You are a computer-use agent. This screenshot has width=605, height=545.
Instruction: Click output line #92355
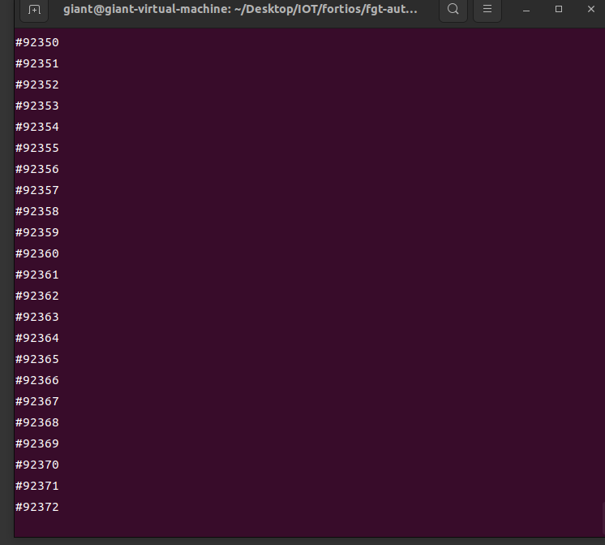coord(37,148)
